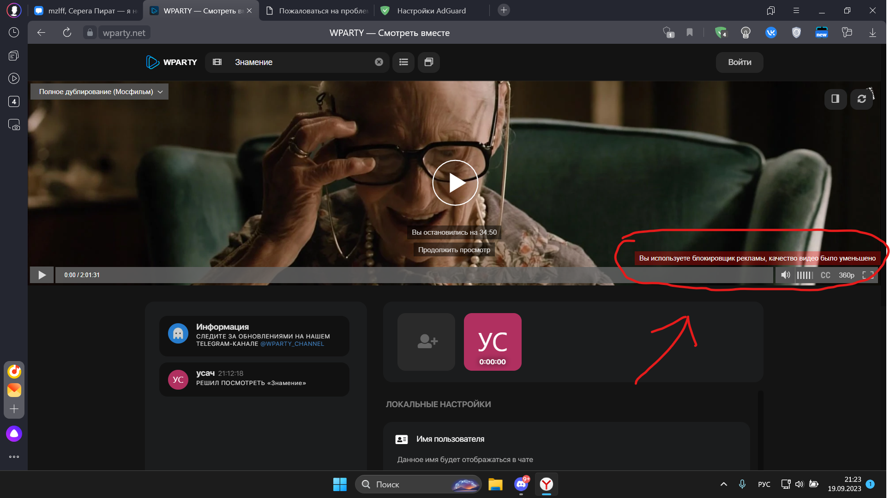Click Продолжить просмотр button

454,250
